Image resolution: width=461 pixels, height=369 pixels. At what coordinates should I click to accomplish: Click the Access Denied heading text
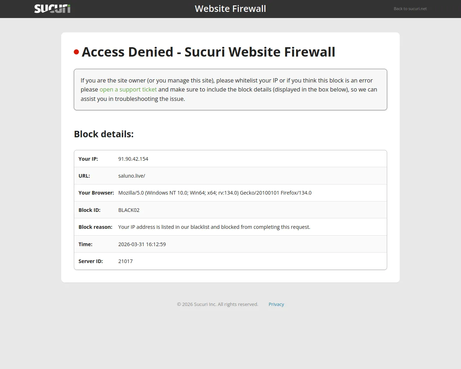(208, 52)
